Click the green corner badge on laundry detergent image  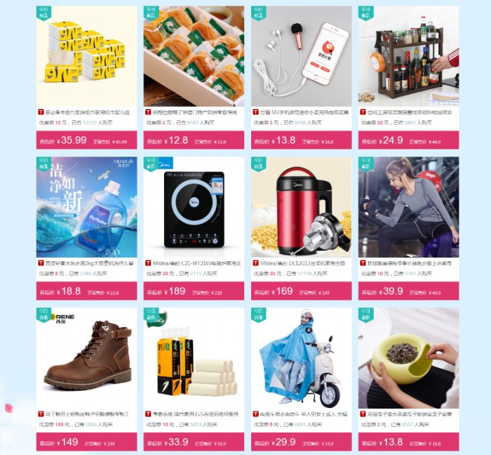pos(43,164)
